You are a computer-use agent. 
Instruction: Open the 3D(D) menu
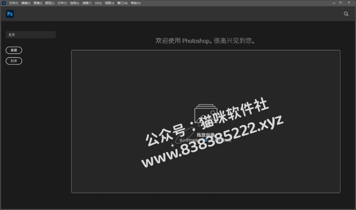(98, 3)
